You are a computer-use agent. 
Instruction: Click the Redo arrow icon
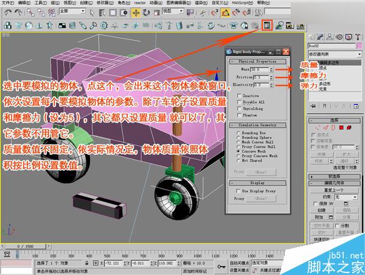click(18, 12)
